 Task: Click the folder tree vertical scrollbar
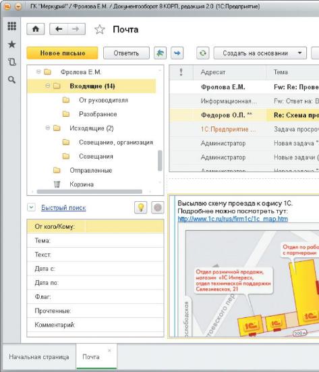160,161
